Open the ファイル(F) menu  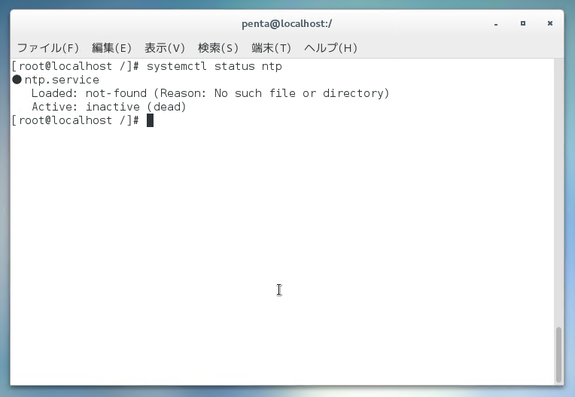coord(48,48)
